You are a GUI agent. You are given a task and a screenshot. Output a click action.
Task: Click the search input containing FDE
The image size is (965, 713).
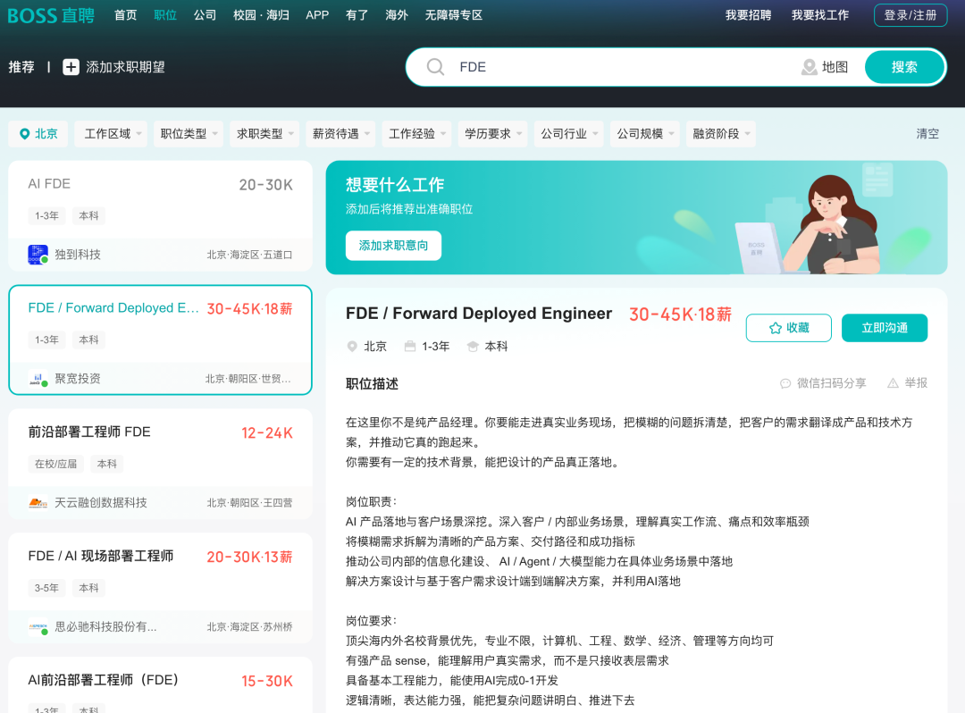(622, 67)
